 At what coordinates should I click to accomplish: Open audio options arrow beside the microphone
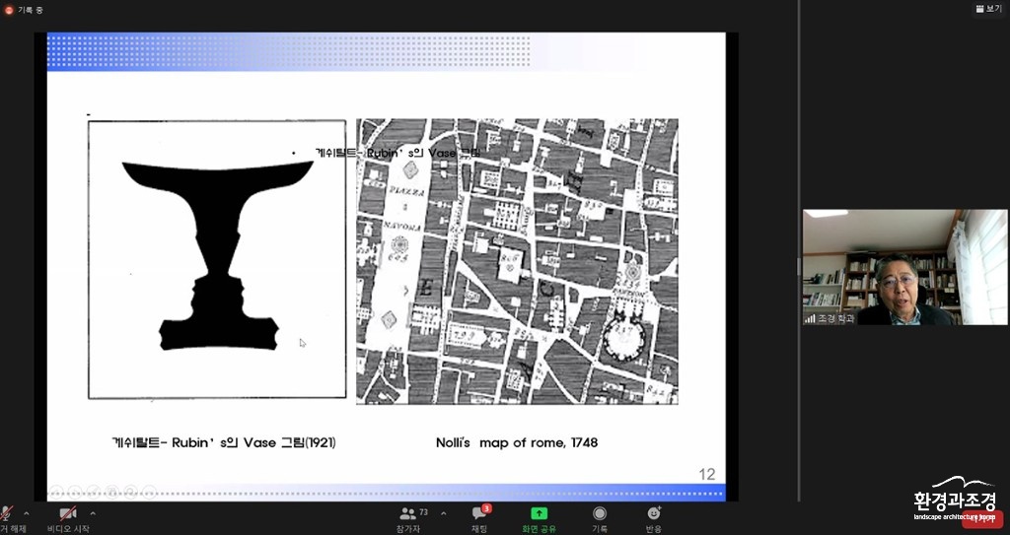pos(27,513)
